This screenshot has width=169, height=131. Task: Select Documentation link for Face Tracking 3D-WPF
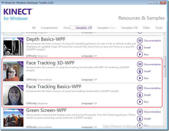152,64
